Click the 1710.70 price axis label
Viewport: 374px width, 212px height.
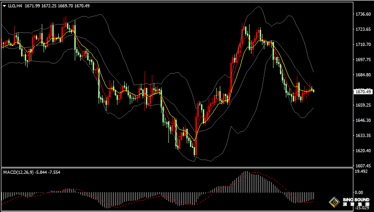click(363, 45)
